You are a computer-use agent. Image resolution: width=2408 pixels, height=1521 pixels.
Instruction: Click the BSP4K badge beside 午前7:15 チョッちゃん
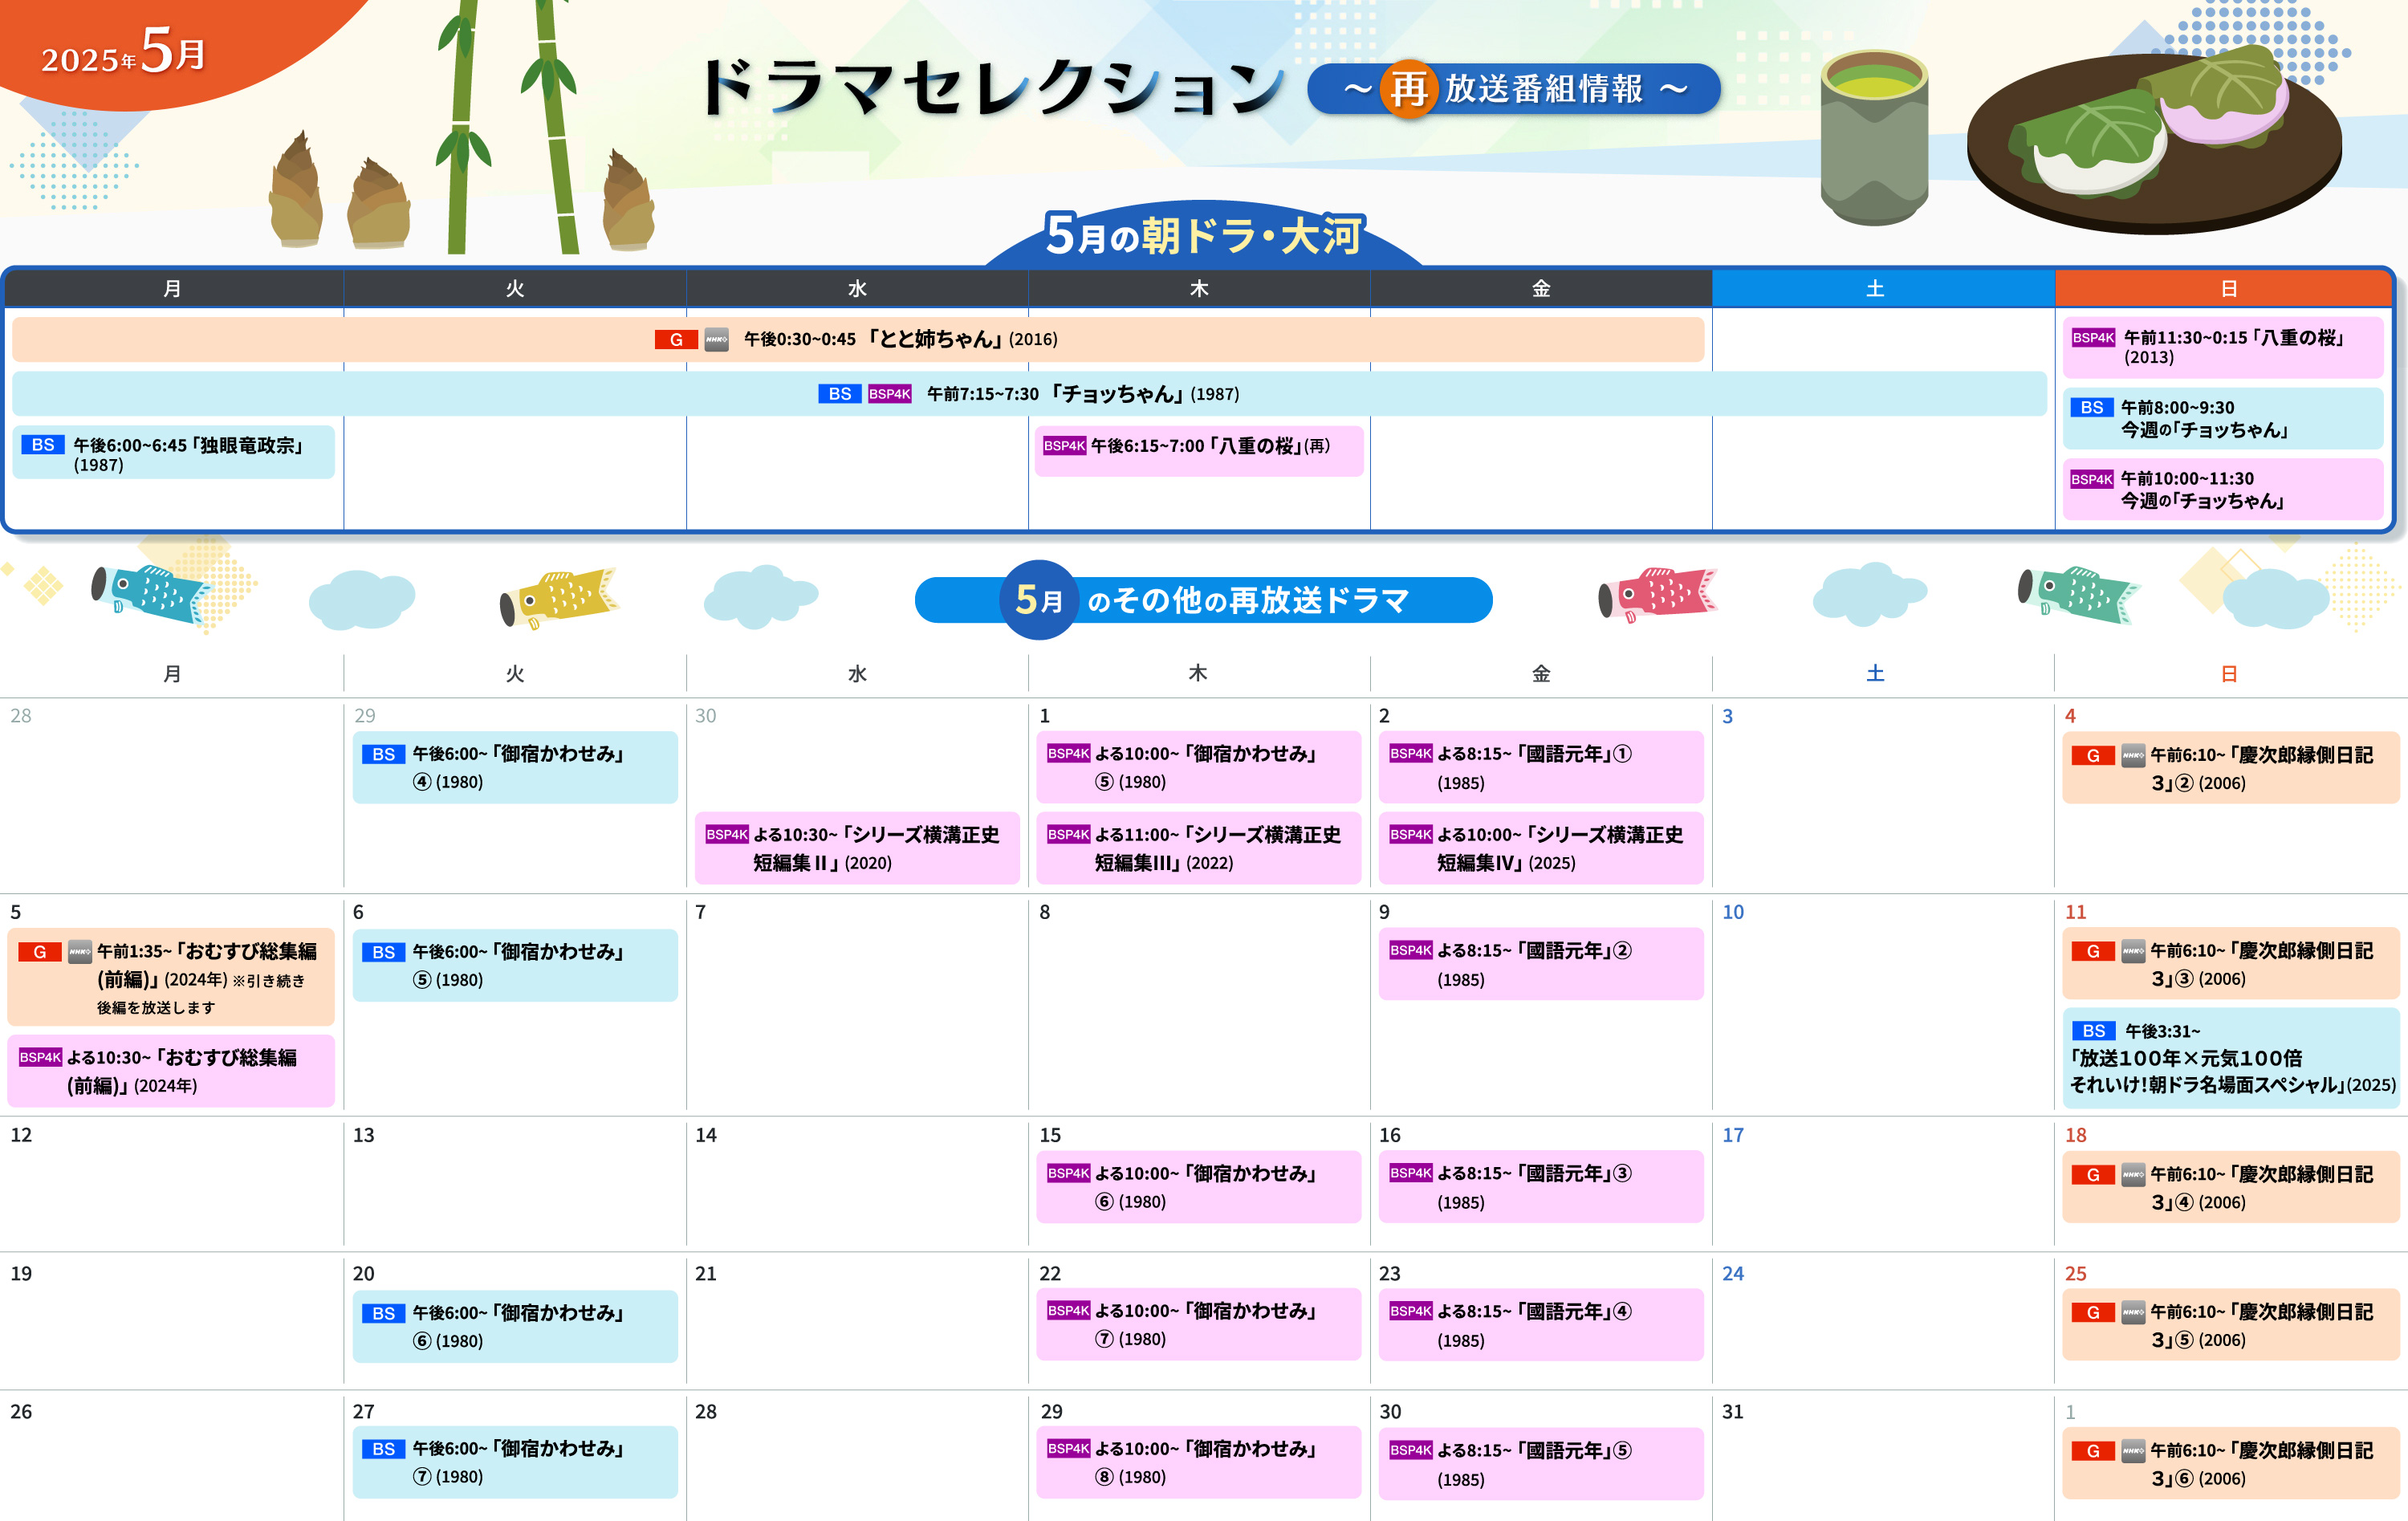890,394
